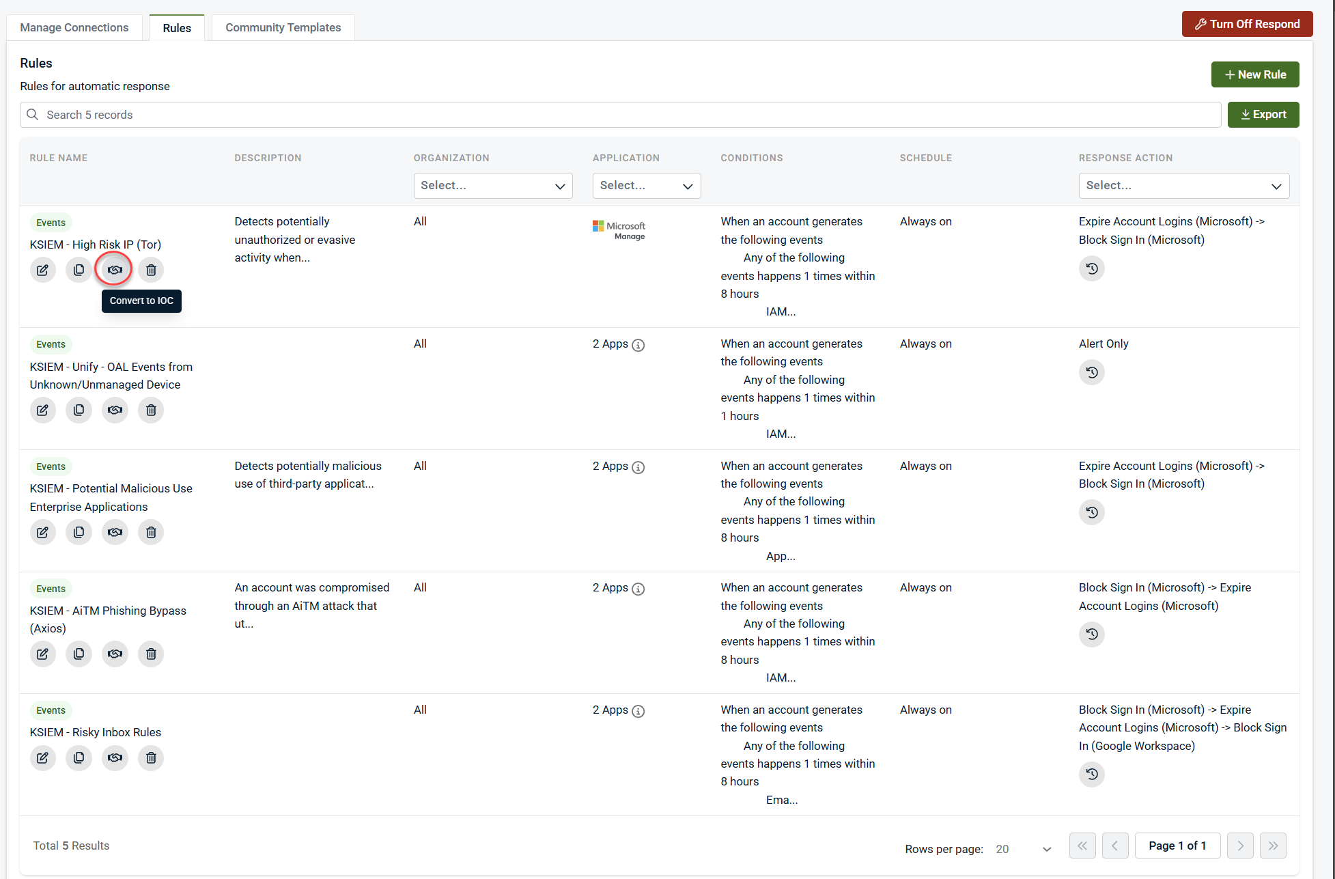Change the rows per page selector
The image size is (1335, 879).
click(1022, 849)
